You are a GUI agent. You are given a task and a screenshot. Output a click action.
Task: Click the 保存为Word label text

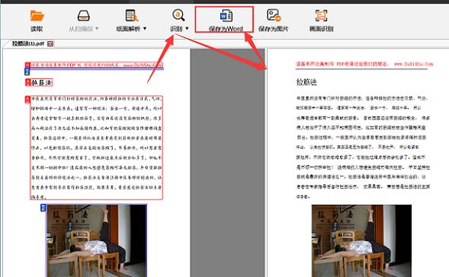[x=226, y=29]
